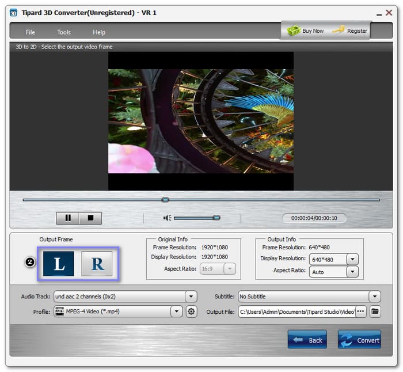Click the Register key icon

point(339,31)
